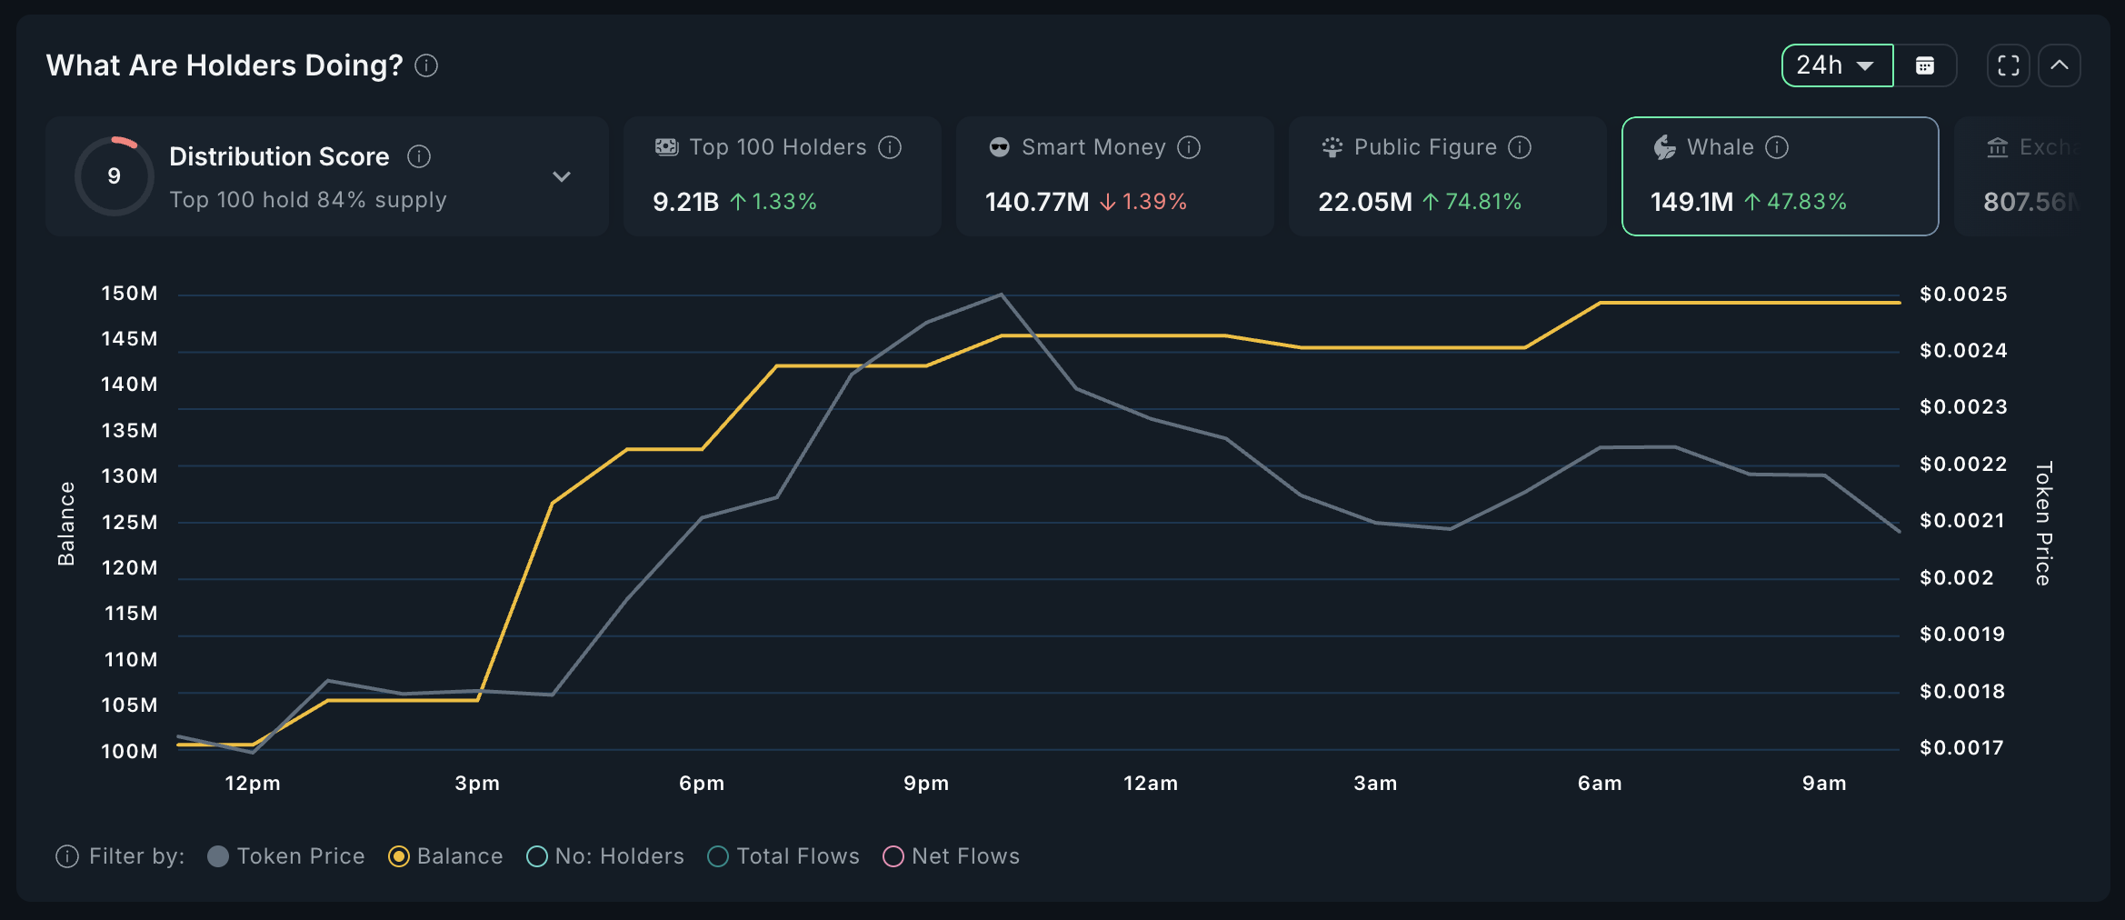
Task: Open the calendar icon next to 24h selector
Action: (1927, 65)
